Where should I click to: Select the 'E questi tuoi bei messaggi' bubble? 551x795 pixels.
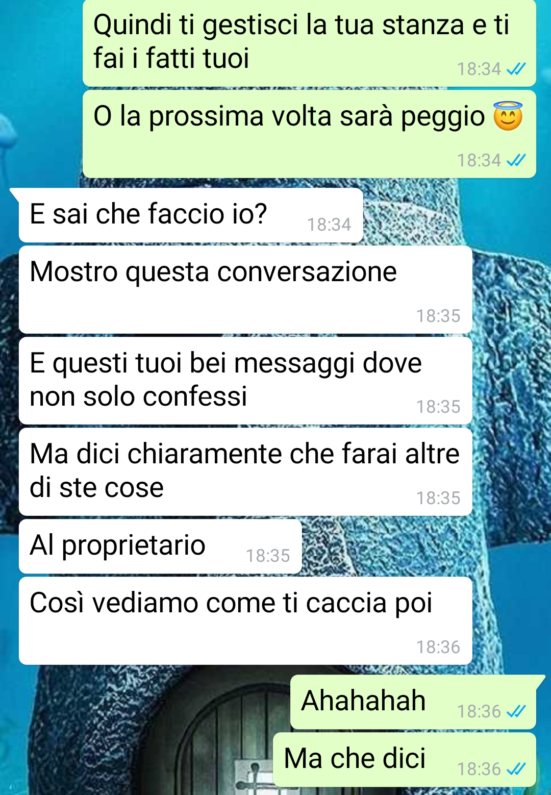[x=245, y=381]
